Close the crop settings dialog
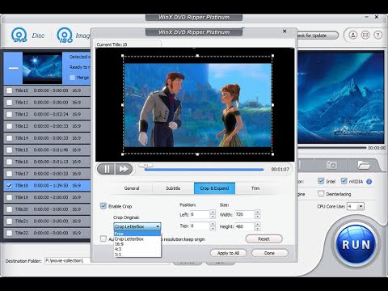 click(x=285, y=32)
